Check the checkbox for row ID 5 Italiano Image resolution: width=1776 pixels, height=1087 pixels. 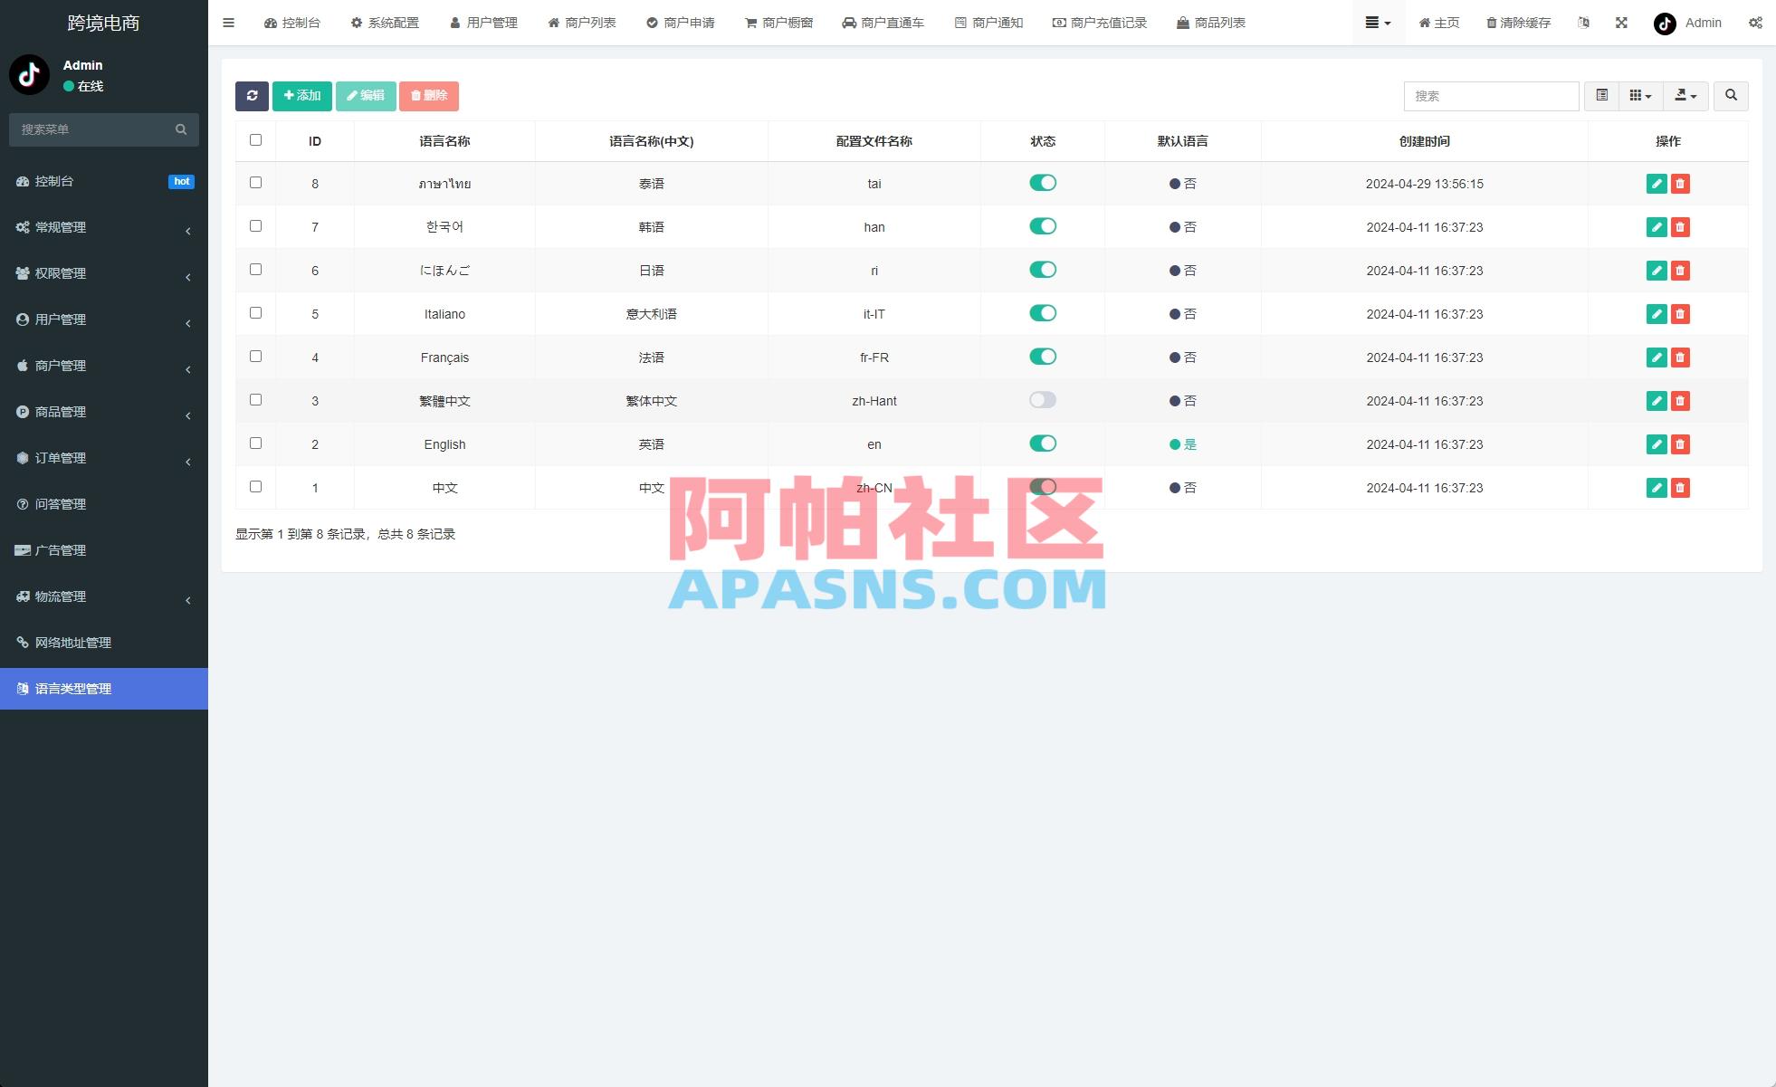[255, 312]
